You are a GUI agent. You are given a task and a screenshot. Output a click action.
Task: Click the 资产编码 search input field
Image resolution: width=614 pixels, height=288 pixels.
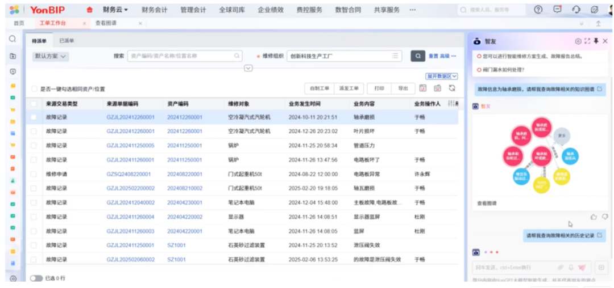(181, 56)
